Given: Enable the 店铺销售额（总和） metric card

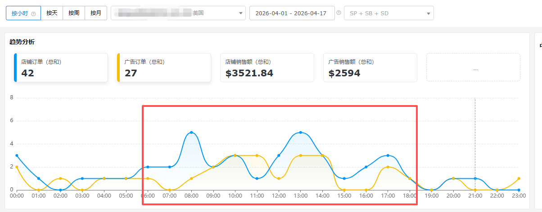Looking at the screenshot, I should click(x=267, y=67).
